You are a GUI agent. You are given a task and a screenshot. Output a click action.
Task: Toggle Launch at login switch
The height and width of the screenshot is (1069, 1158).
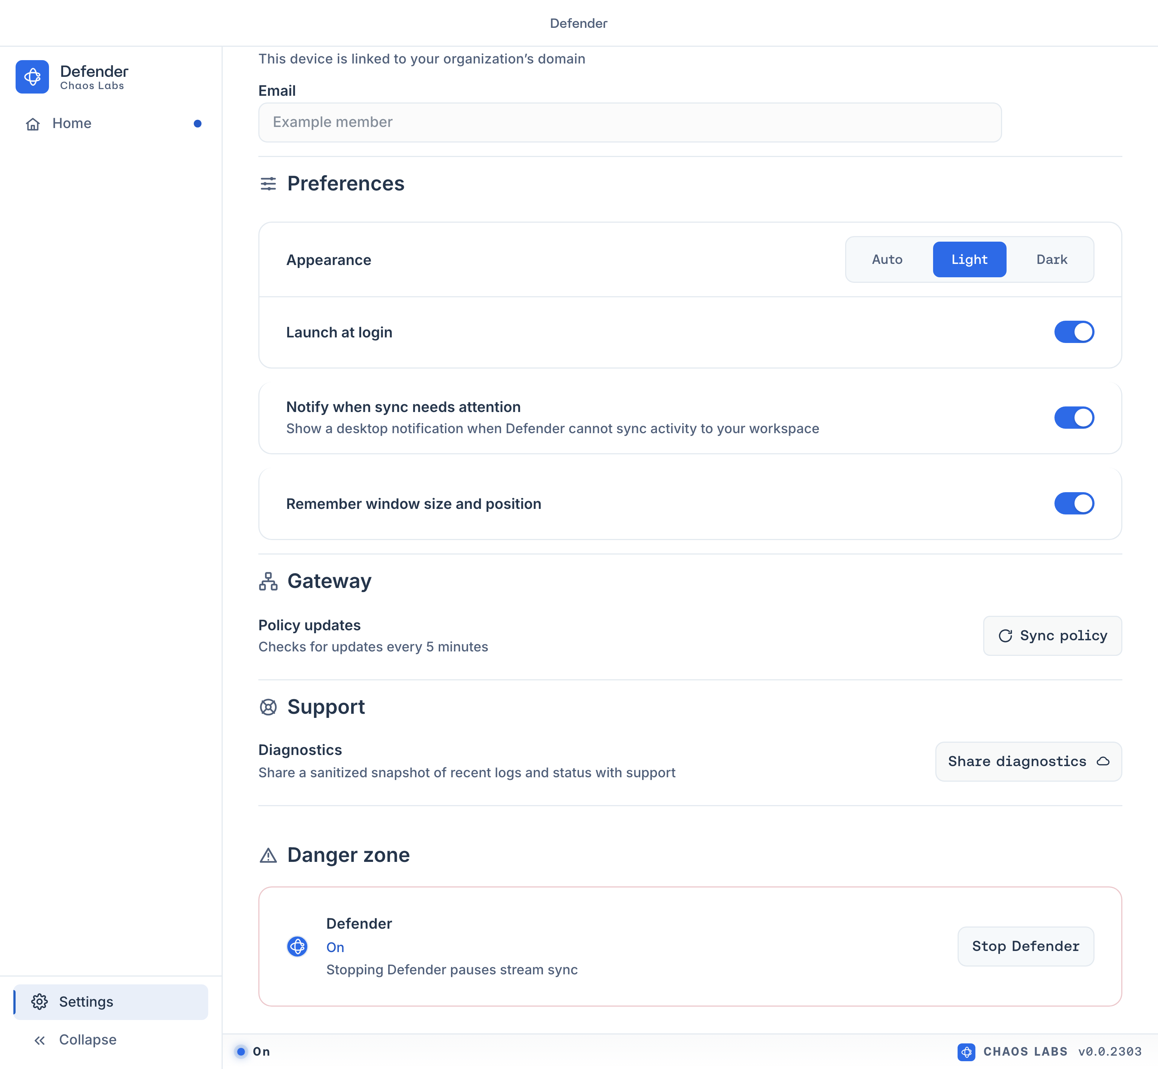pos(1073,332)
